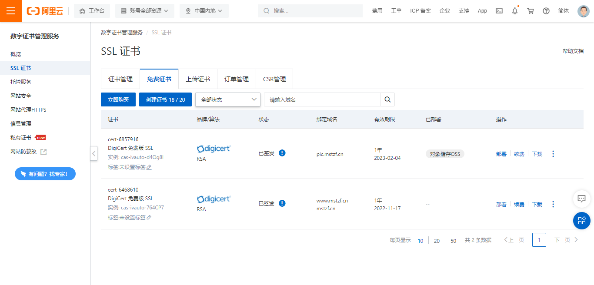The width and height of the screenshot is (594, 285).
Task: Open the 账号全部资源 dropdown
Action: tap(144, 11)
